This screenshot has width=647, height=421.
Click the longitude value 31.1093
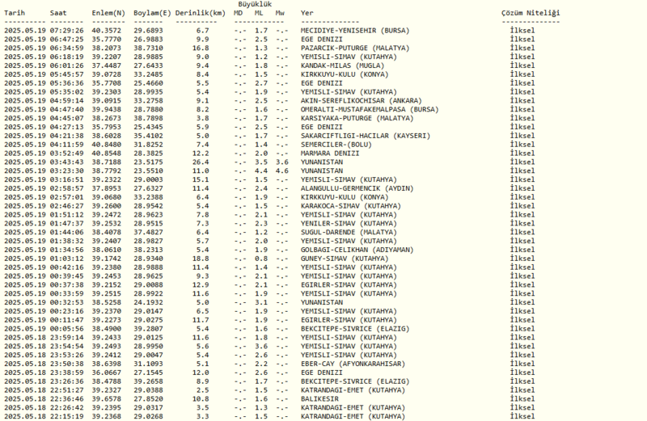click(x=148, y=364)
